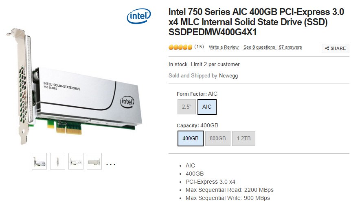Click the main SSD product image
This screenshot has width=351, height=206.
click(x=75, y=86)
